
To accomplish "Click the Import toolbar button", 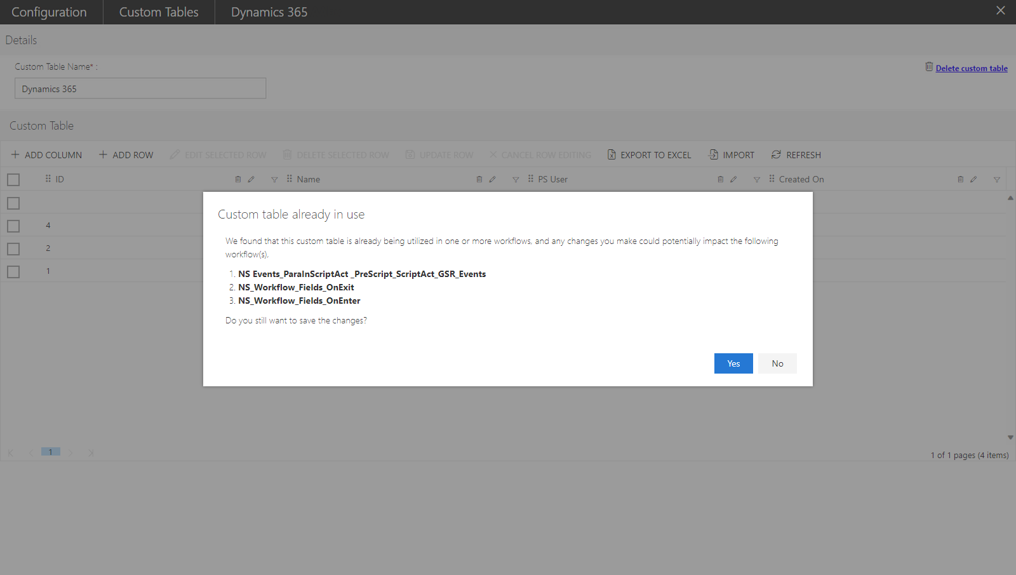I will click(732, 154).
